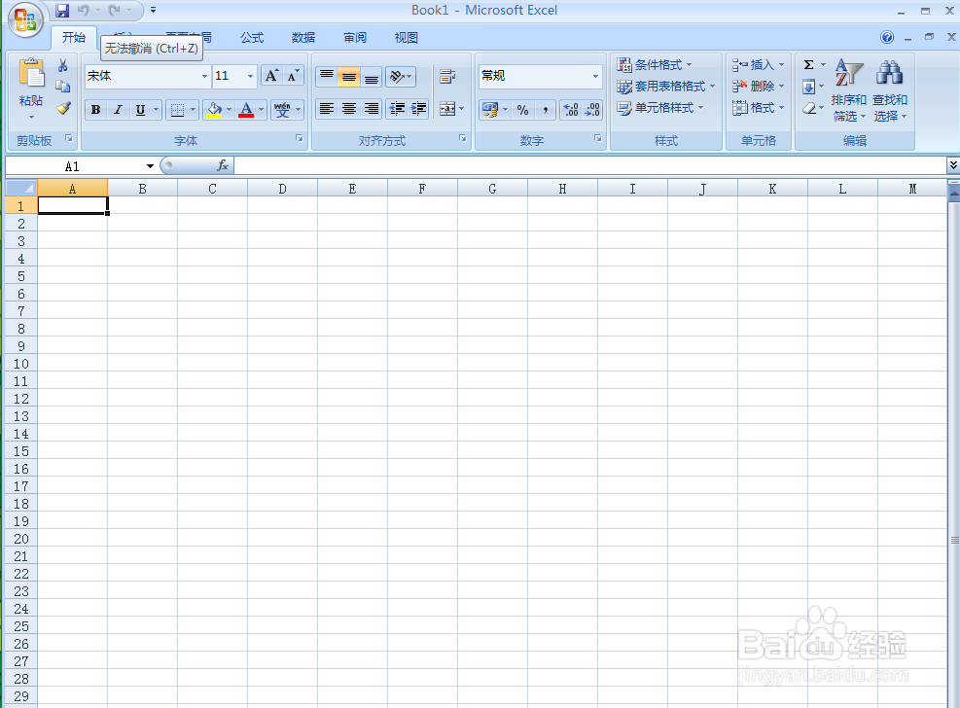Apply accounting number format icon
The height and width of the screenshot is (708, 960).
tap(490, 110)
